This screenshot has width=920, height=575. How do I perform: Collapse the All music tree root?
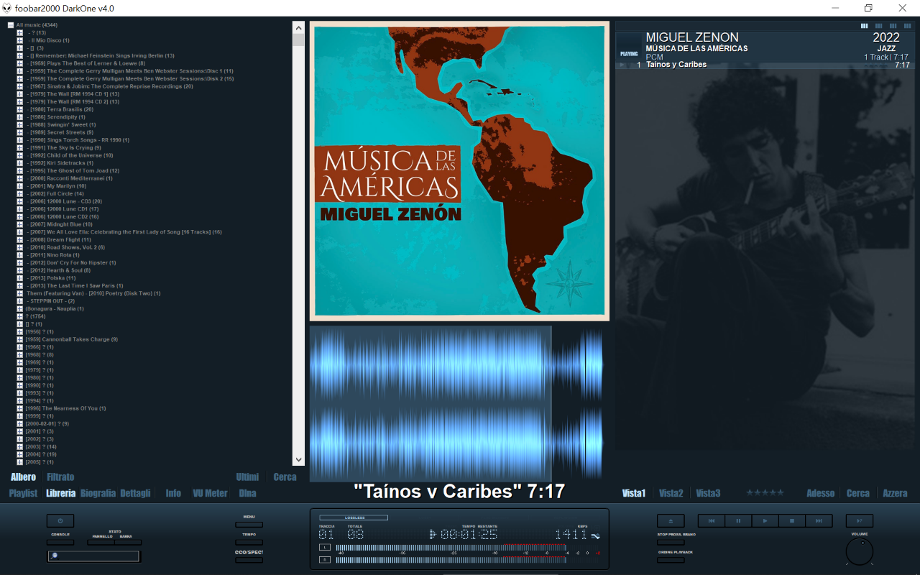click(11, 25)
